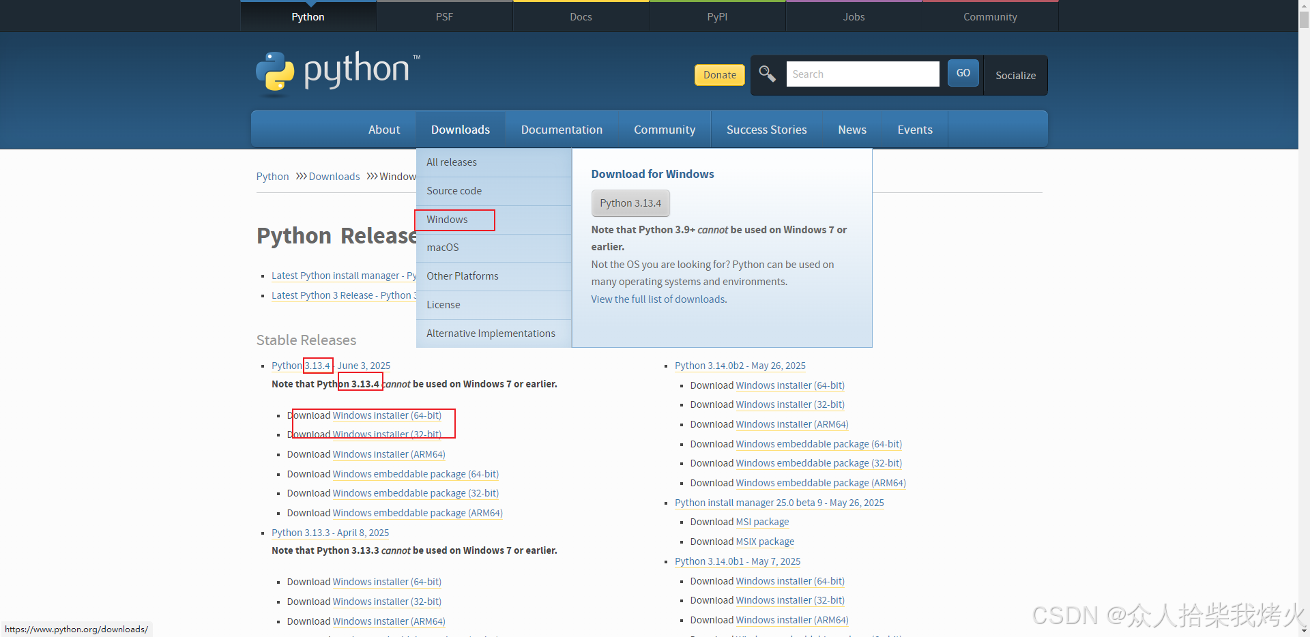Open Python 3.13.4 - June 3, 2025 release link
The width and height of the screenshot is (1310, 637).
click(x=331, y=366)
